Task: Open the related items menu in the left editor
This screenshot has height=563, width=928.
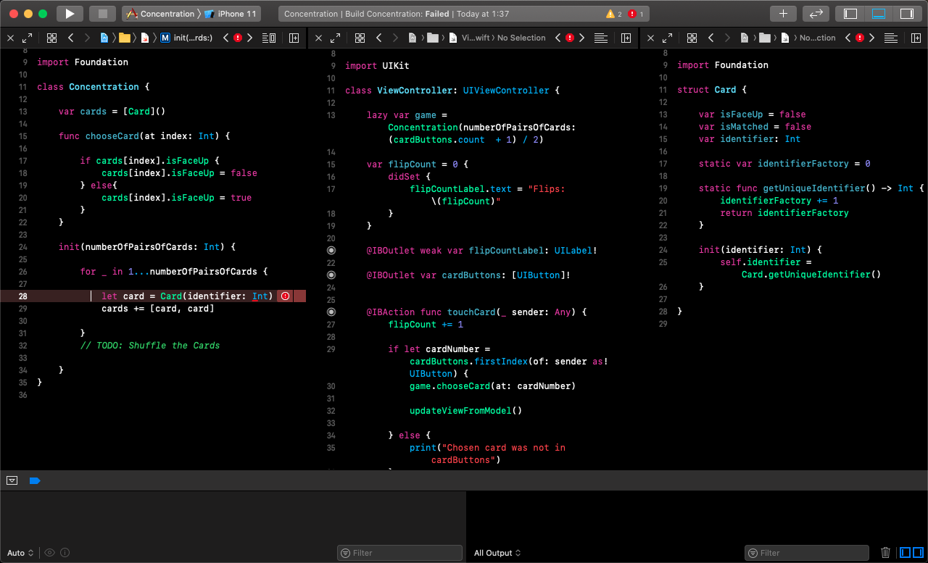Action: [x=51, y=38]
